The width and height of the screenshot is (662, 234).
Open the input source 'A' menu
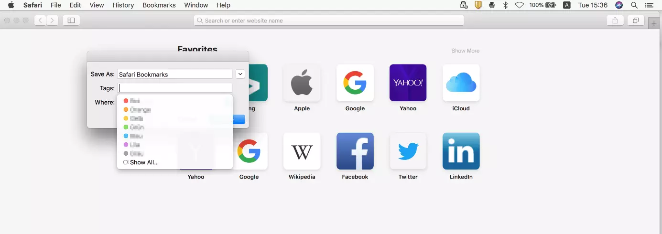click(567, 5)
